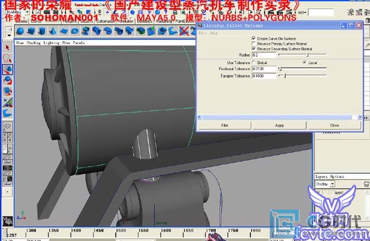This screenshot has width=370, height=241.
Task: Open the Modeling menu set dropdown
Action: click(27, 12)
